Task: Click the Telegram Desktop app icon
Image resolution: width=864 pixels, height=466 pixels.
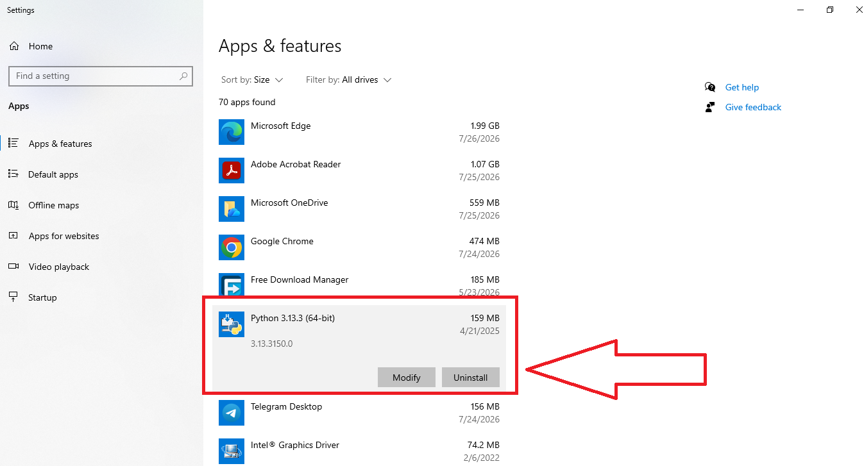Action: [232, 413]
